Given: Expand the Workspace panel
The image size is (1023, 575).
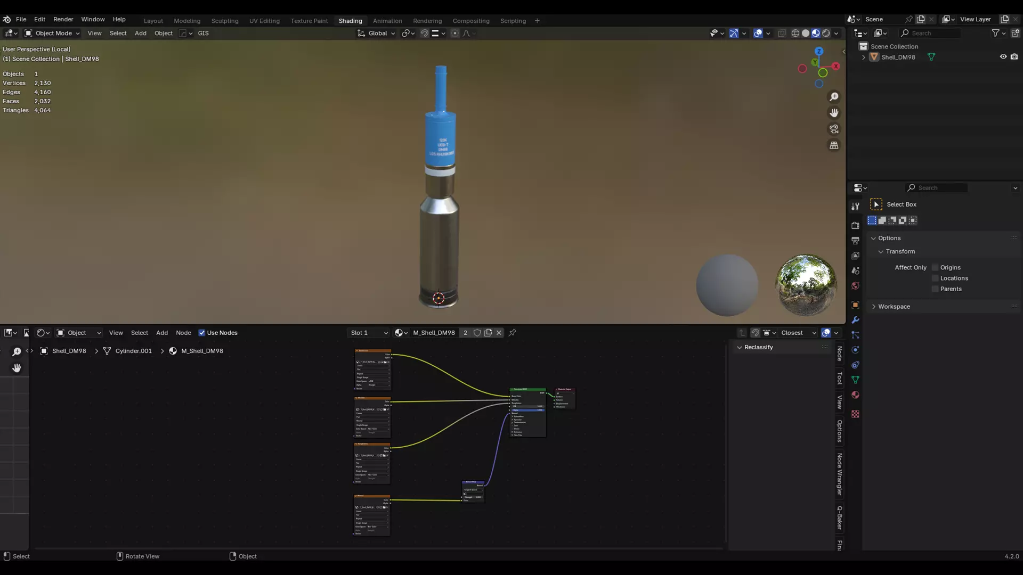Looking at the screenshot, I should (894, 307).
